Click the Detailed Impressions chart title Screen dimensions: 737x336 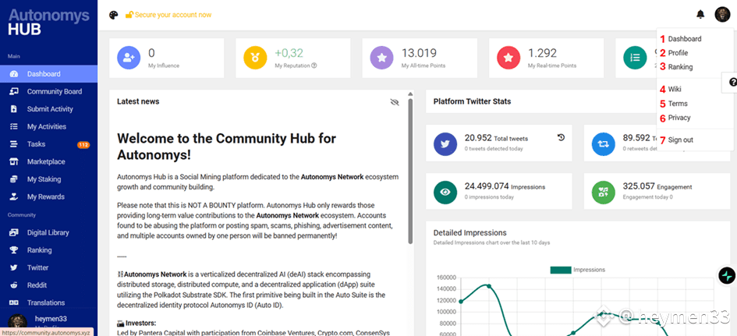[x=469, y=232]
